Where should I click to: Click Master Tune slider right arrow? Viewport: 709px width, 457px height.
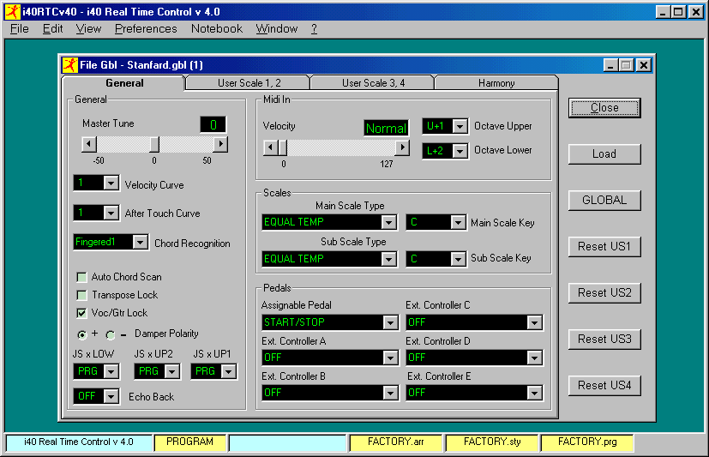point(220,144)
